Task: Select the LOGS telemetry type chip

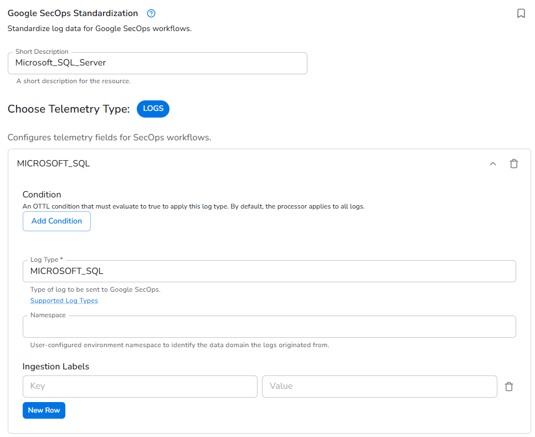Action: [x=153, y=109]
